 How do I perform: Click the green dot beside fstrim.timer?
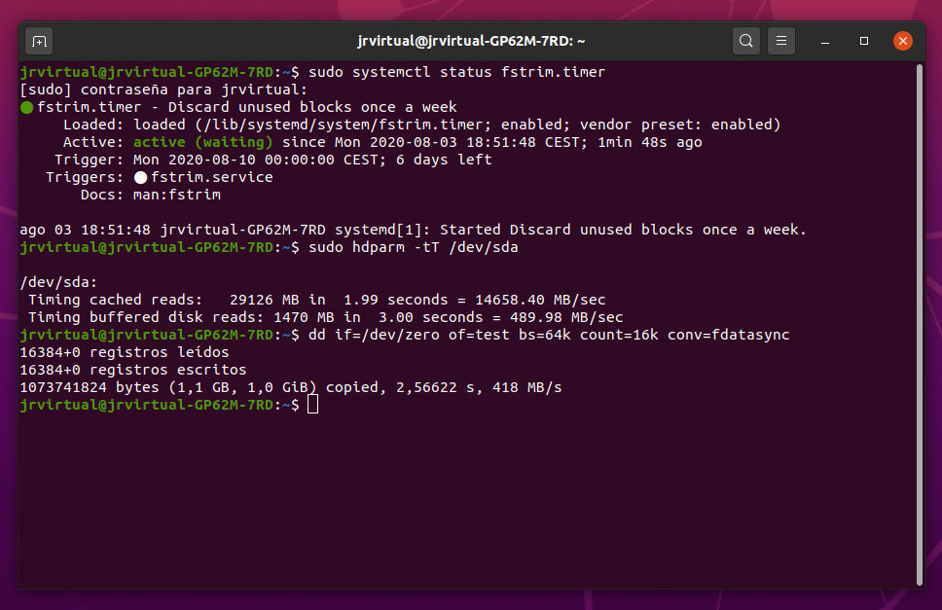[x=27, y=108]
